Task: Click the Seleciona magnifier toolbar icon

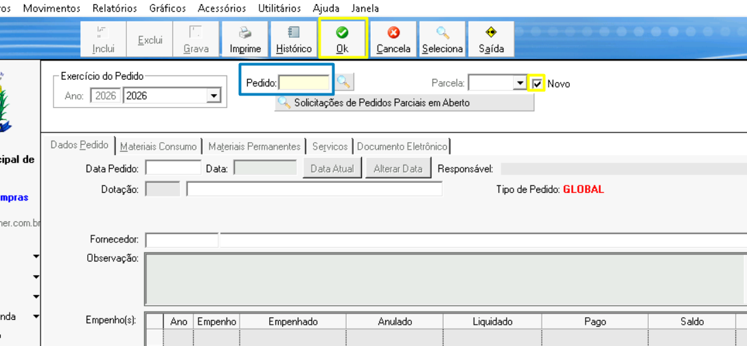Action: [x=442, y=33]
